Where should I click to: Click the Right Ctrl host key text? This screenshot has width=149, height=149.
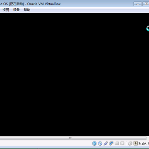[144, 144]
